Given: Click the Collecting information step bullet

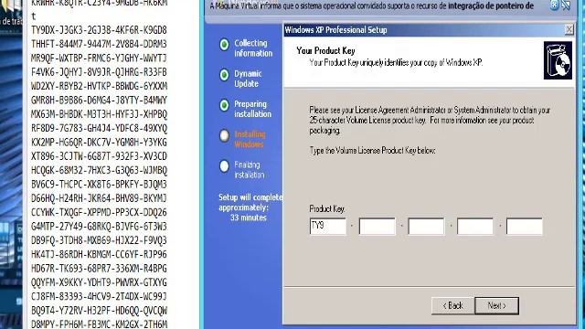Looking at the screenshot, I should [x=224, y=45].
